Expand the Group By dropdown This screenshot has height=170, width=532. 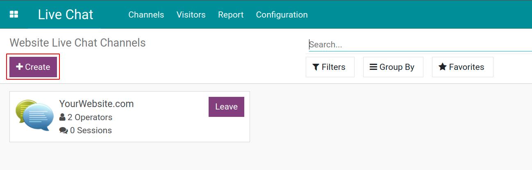393,67
